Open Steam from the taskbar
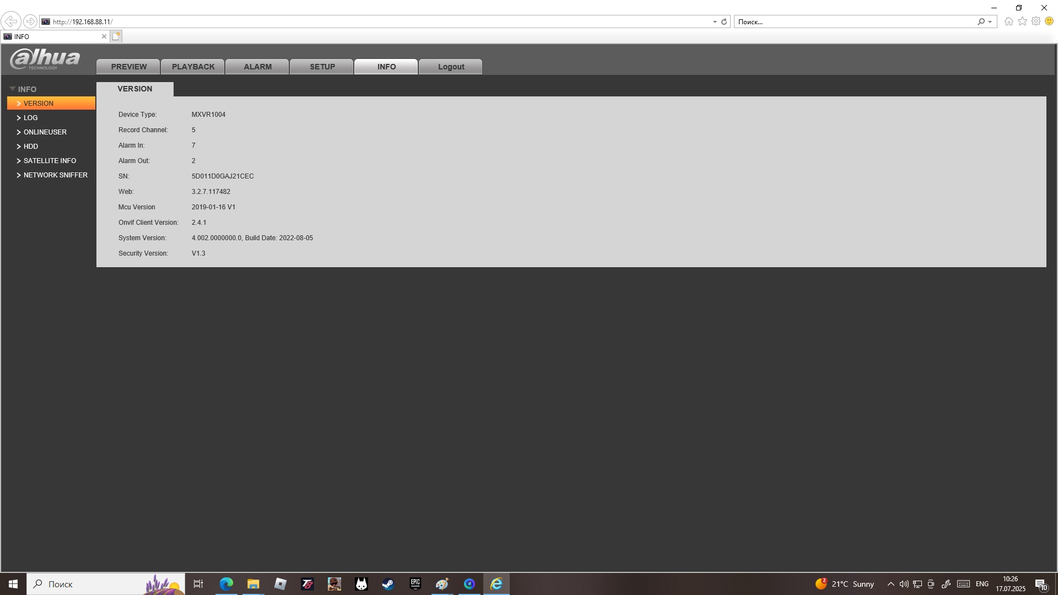1058x595 pixels. pos(388,584)
